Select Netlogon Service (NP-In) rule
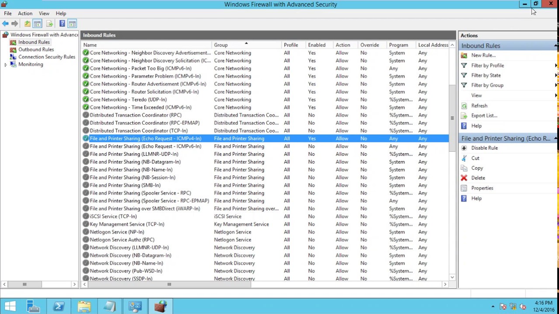This screenshot has height=314, width=559. 265,232
